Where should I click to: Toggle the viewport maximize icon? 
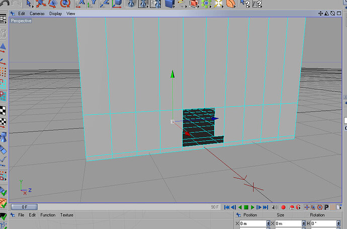[x=339, y=14]
